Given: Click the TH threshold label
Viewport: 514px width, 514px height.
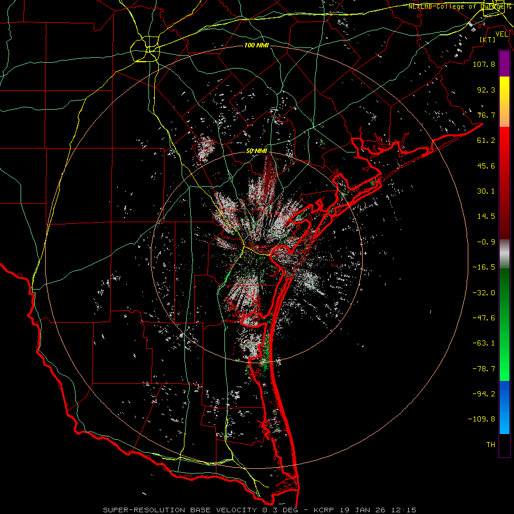Looking at the screenshot, I should coord(491,445).
